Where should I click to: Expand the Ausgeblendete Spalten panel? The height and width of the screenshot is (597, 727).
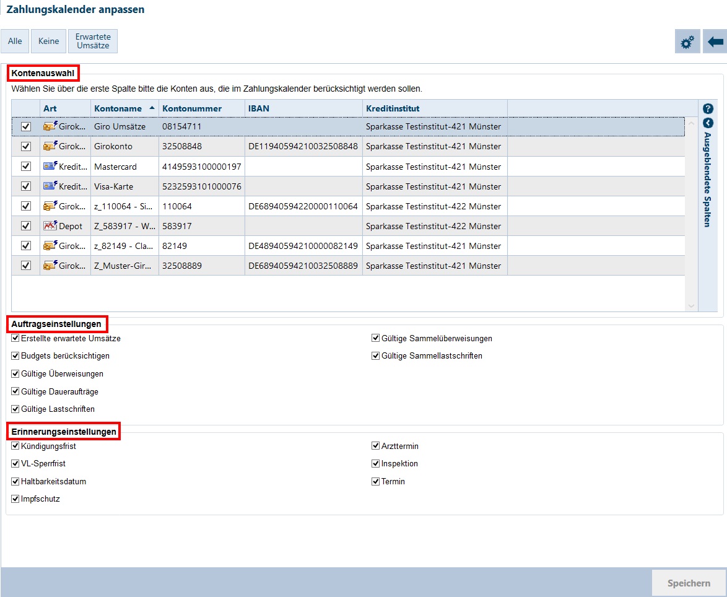pyautogui.click(x=708, y=123)
